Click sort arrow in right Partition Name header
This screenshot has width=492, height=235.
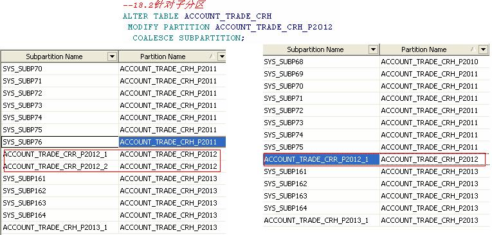pyautogui.click(x=473, y=49)
